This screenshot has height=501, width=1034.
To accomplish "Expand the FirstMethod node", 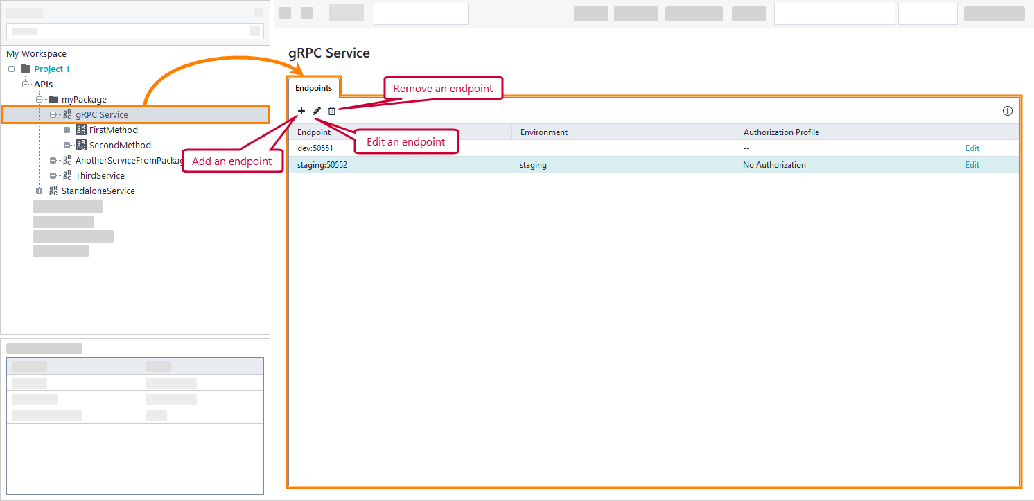I will pyautogui.click(x=67, y=130).
